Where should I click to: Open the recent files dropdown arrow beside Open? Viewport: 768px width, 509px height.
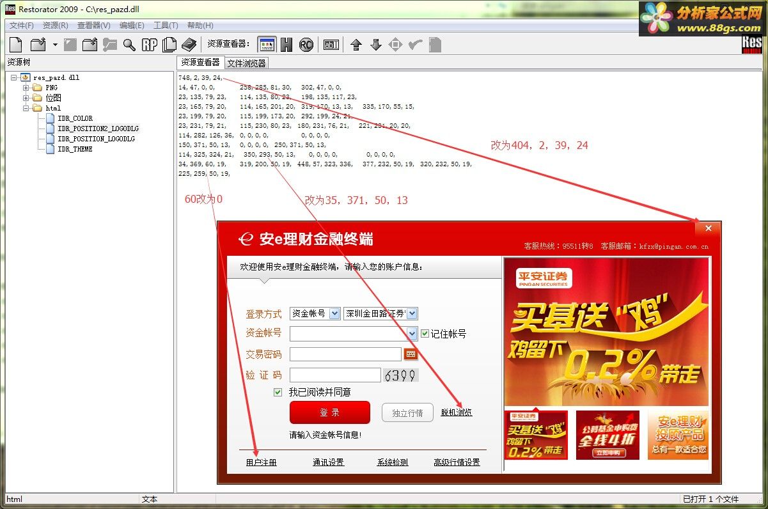point(55,45)
